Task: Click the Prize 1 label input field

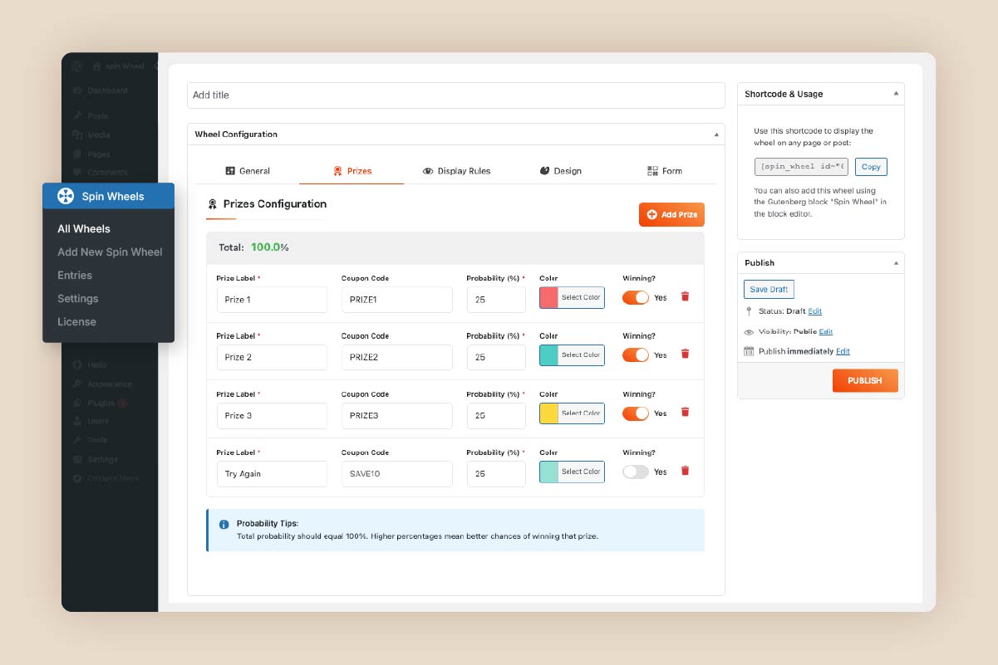Action: tap(272, 300)
